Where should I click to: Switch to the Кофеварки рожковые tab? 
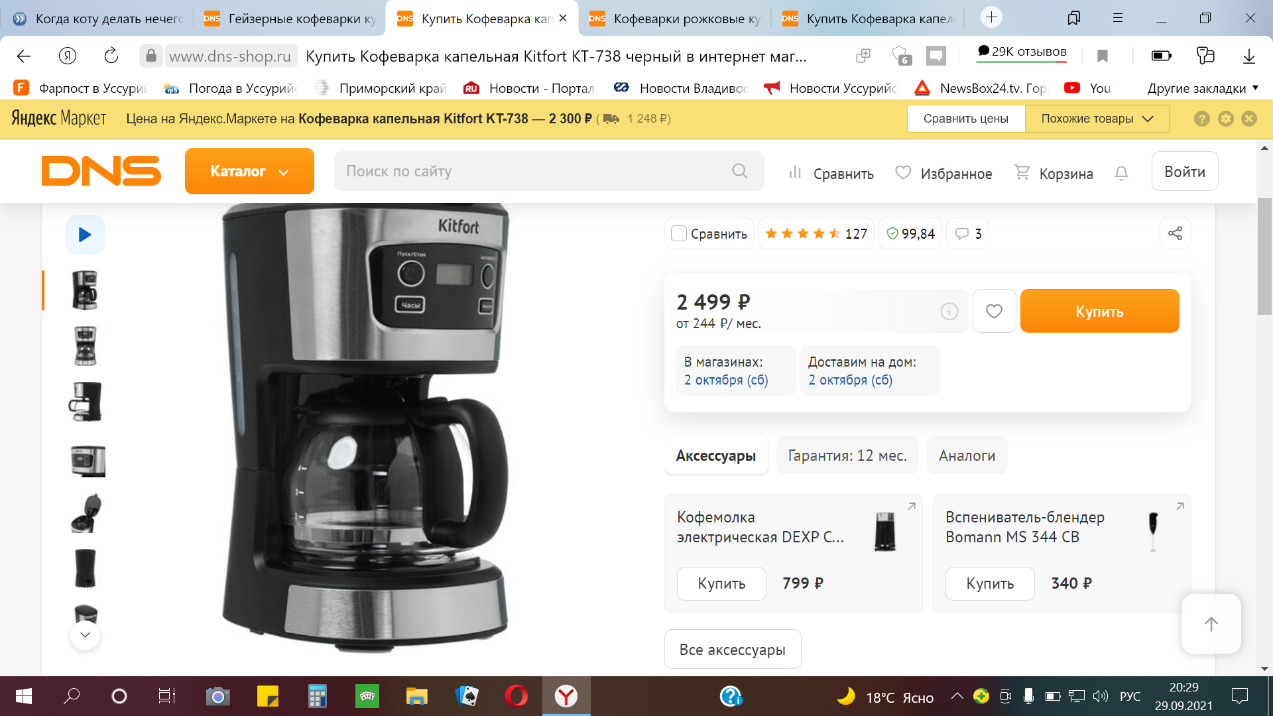(x=676, y=19)
